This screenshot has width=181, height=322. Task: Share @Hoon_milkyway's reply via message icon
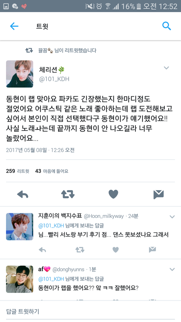click(152, 250)
